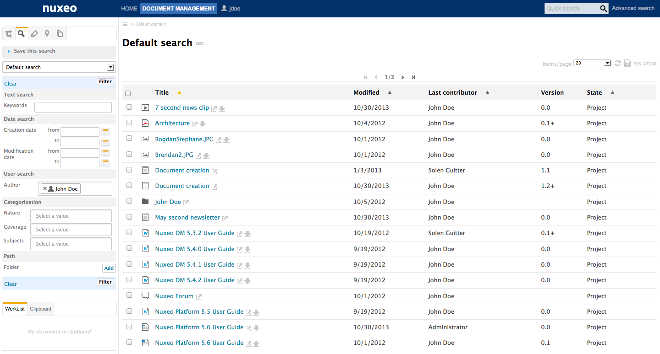Open the navigation tree panel icon
Viewport: 660px width, 354px height.
9,34
